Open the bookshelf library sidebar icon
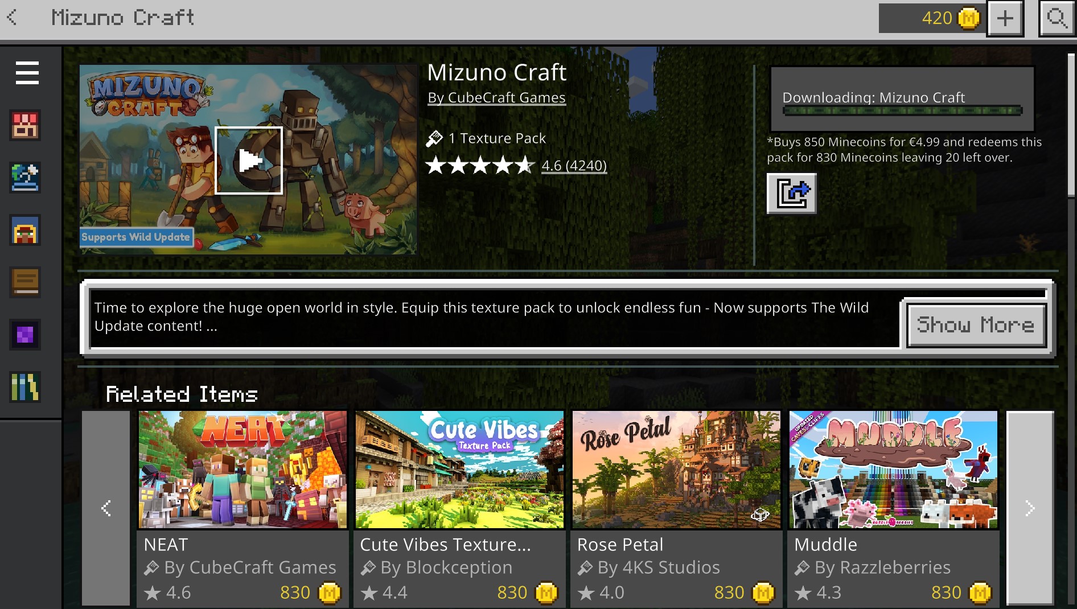 point(25,387)
